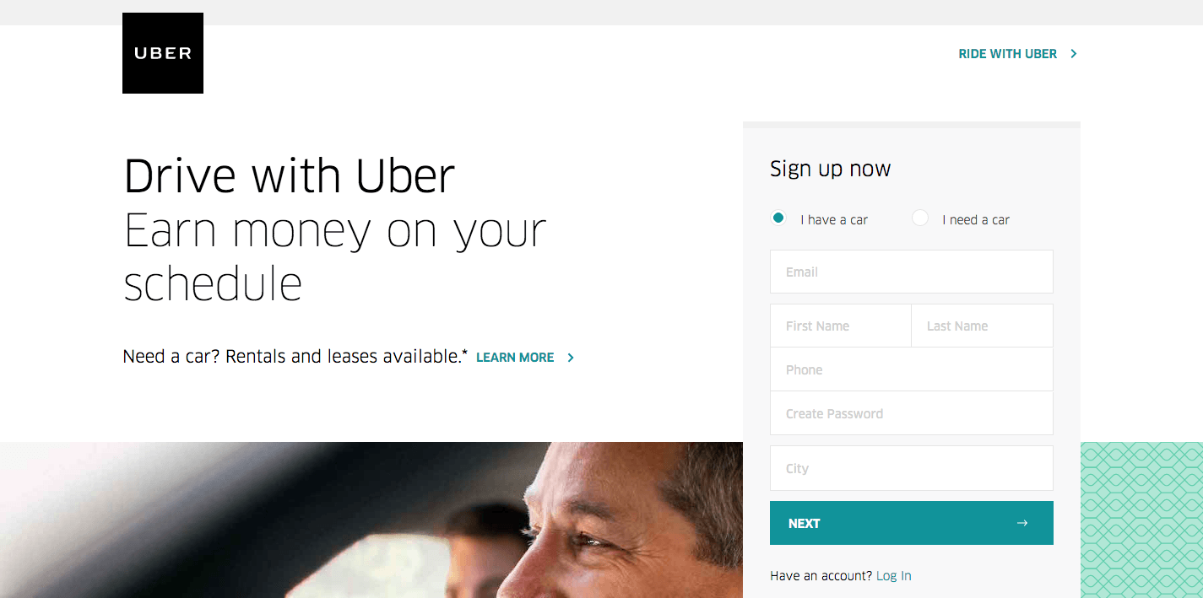Viewport: 1203px width, 598px height.
Task: Click the arrow icon in the Next button
Action: 1022,523
